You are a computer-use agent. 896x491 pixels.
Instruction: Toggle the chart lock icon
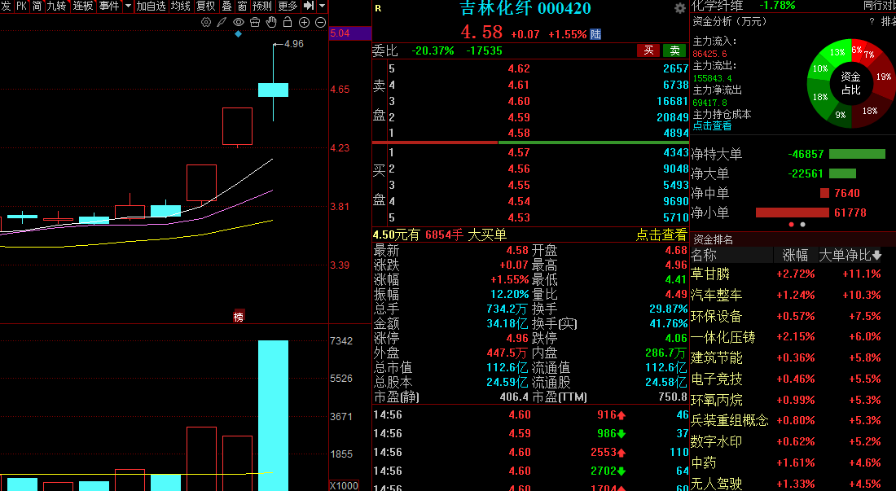click(288, 22)
